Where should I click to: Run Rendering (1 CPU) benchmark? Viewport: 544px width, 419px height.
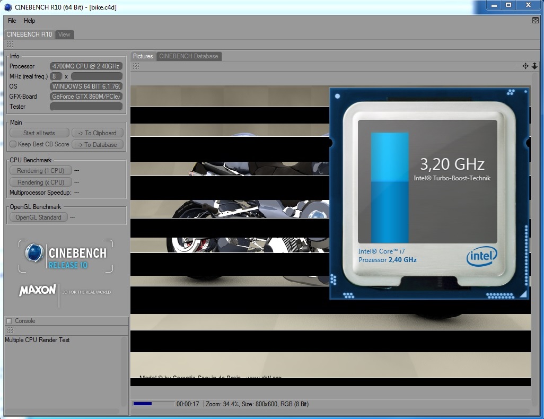point(41,170)
